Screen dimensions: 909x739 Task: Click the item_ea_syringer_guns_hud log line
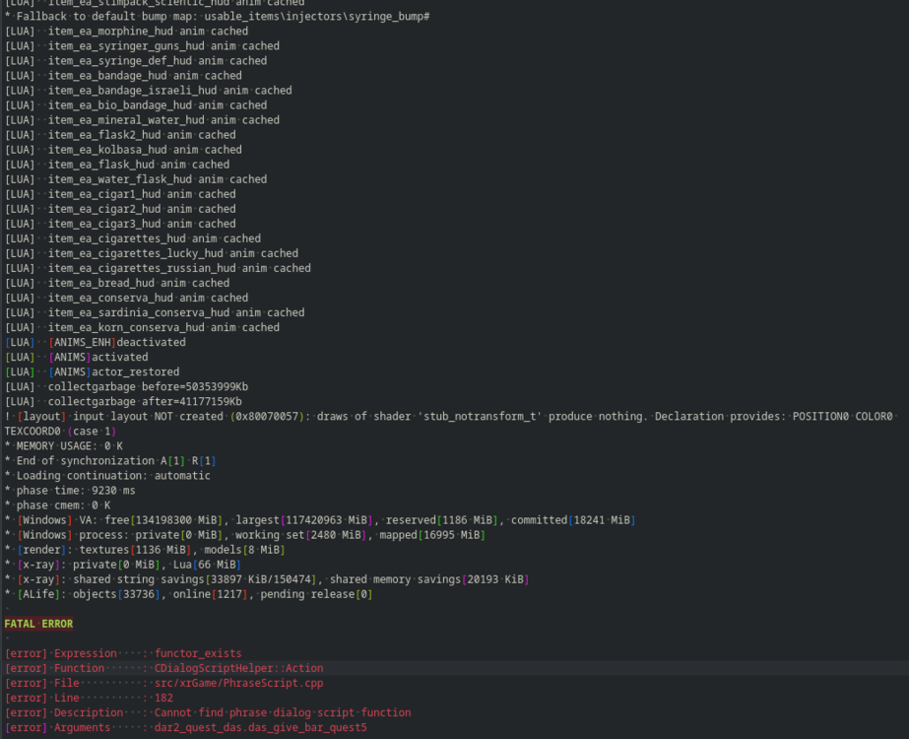tap(142, 46)
